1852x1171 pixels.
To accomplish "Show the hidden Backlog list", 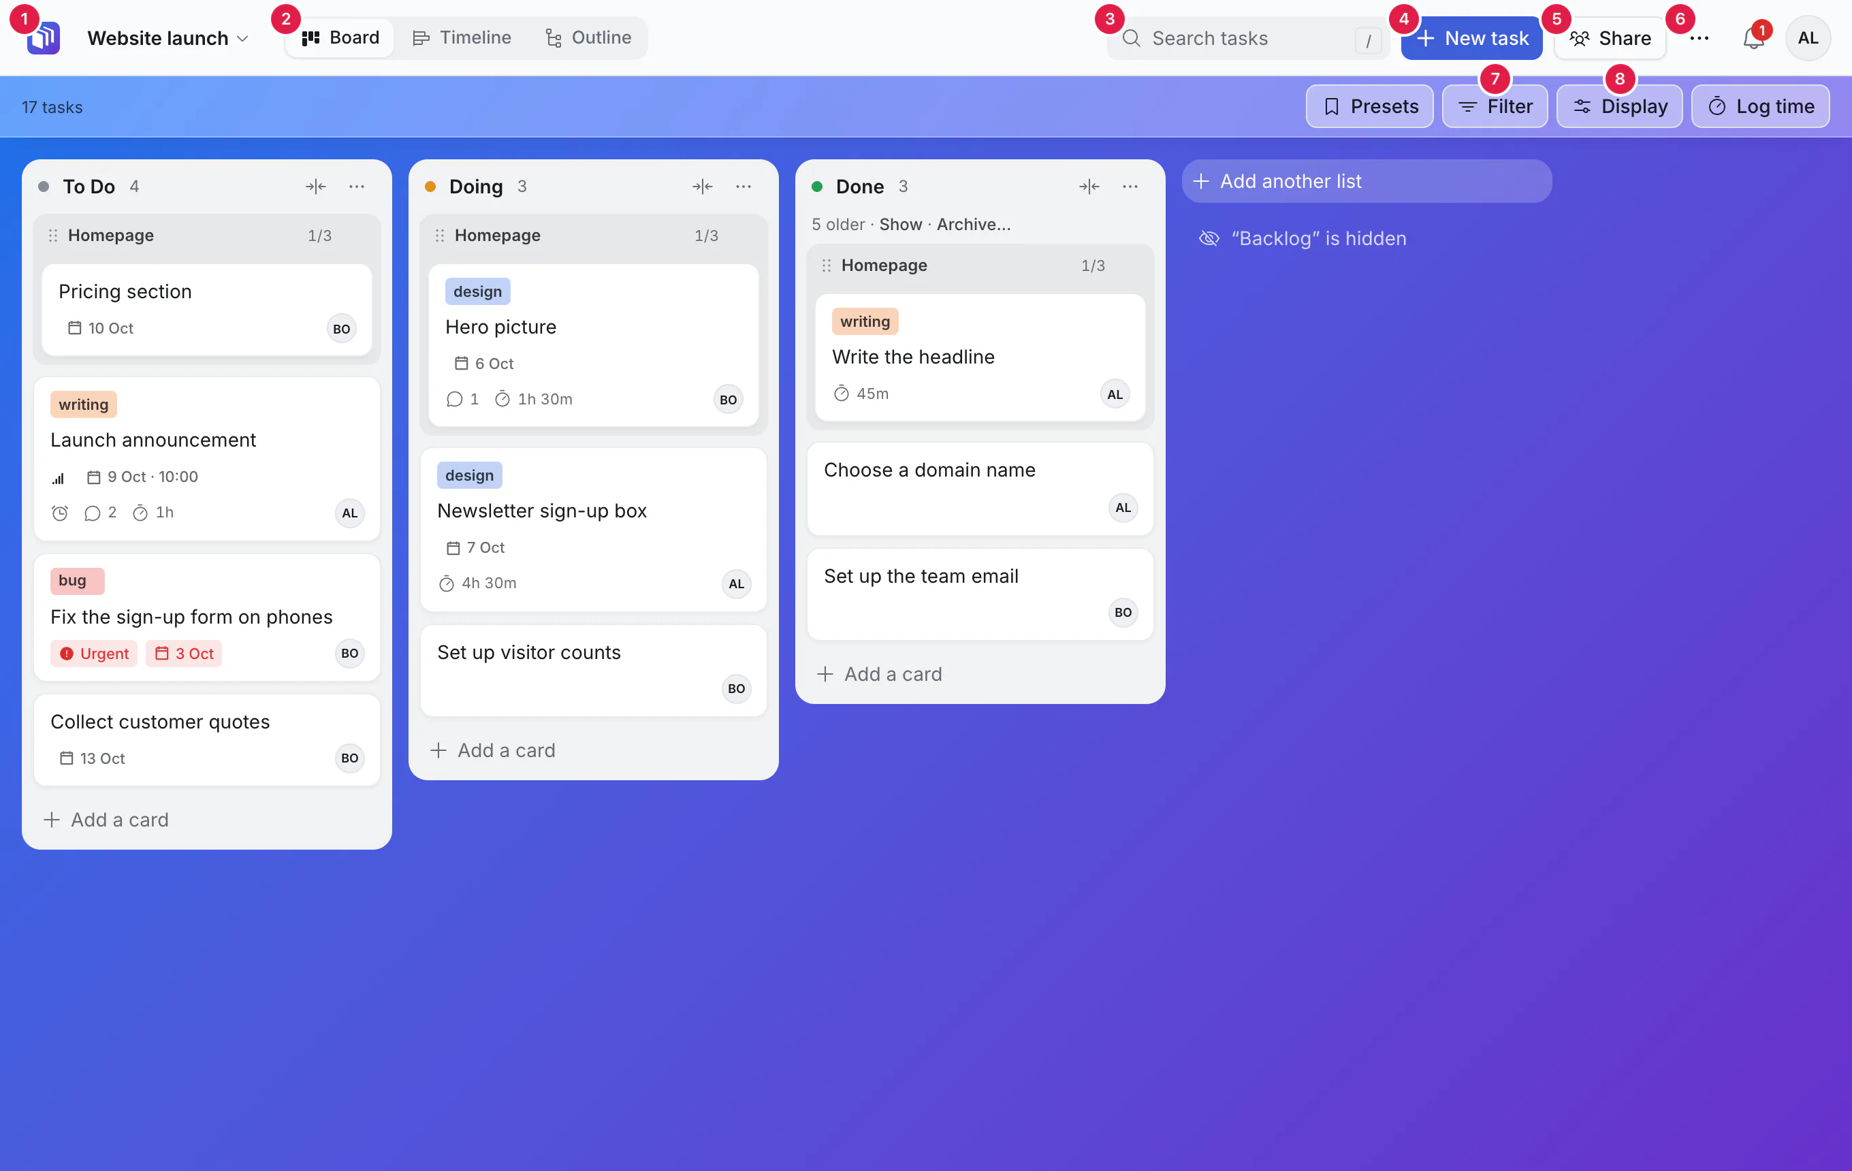I will 1302,238.
